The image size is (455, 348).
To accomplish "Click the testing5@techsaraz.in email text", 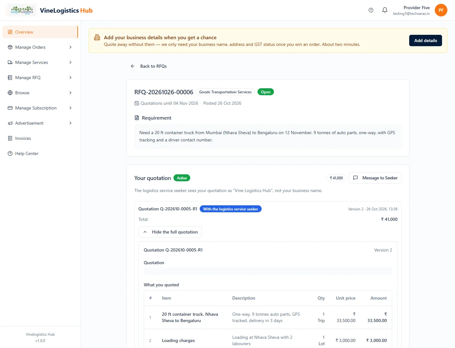I will coord(411,14).
